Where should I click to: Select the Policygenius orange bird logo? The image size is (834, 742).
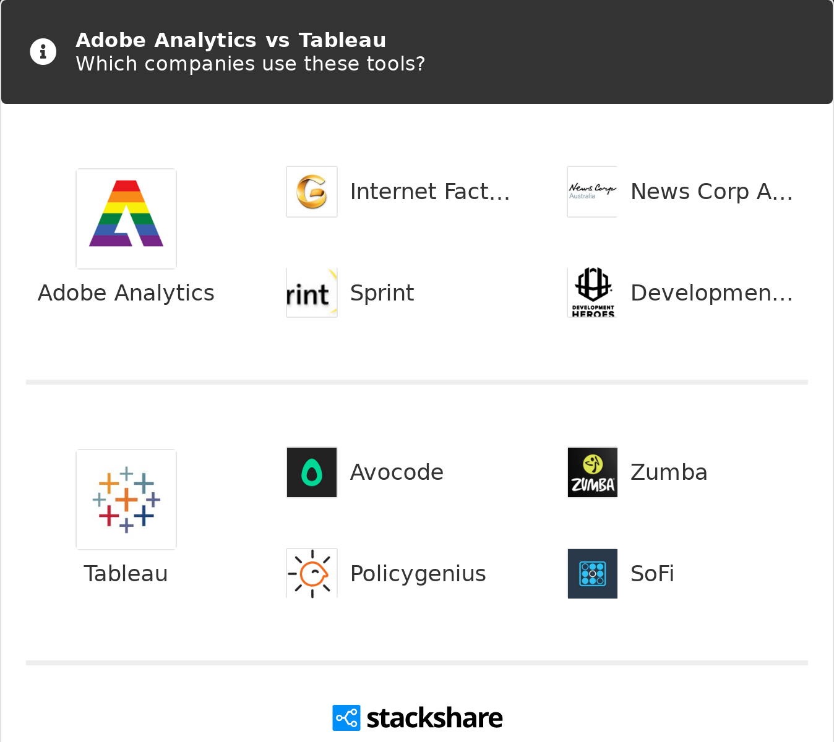(x=312, y=573)
